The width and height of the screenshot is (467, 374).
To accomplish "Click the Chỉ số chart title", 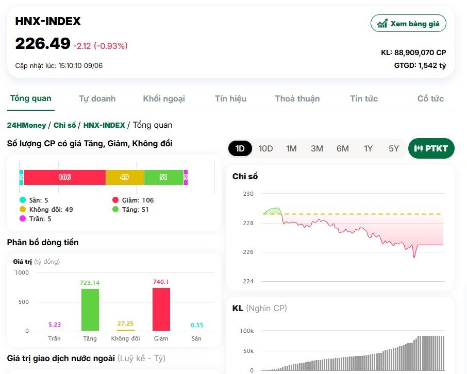I will tap(245, 177).
